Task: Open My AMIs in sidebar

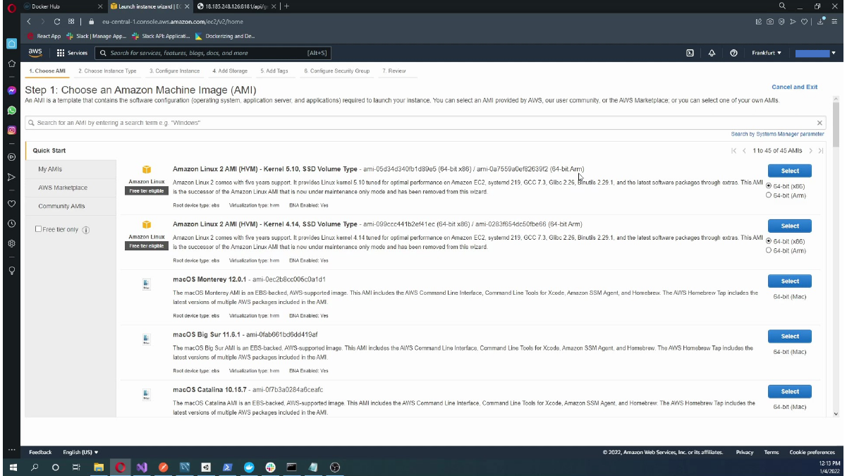Action: 50,169
